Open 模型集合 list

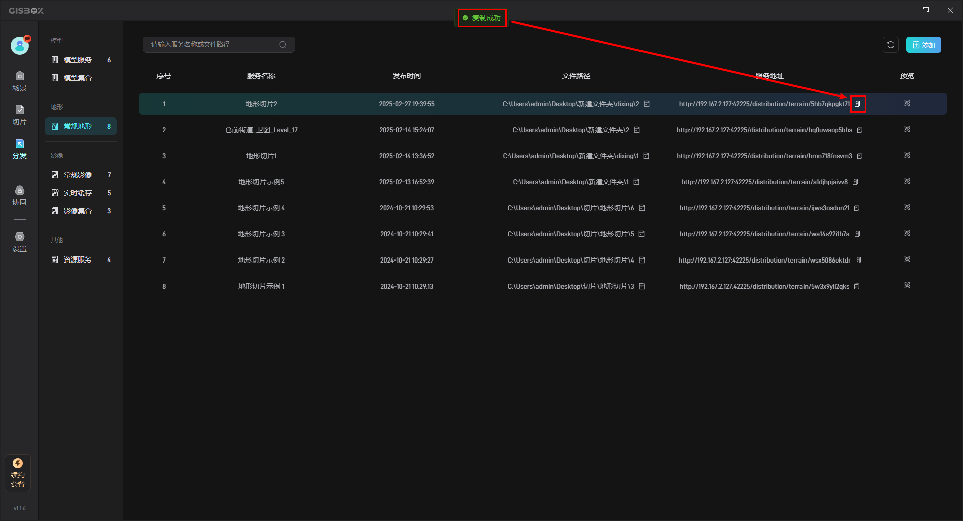click(81, 78)
